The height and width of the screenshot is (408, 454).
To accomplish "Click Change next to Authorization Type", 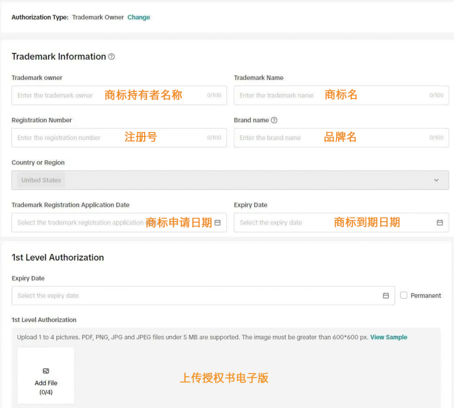I will (138, 18).
